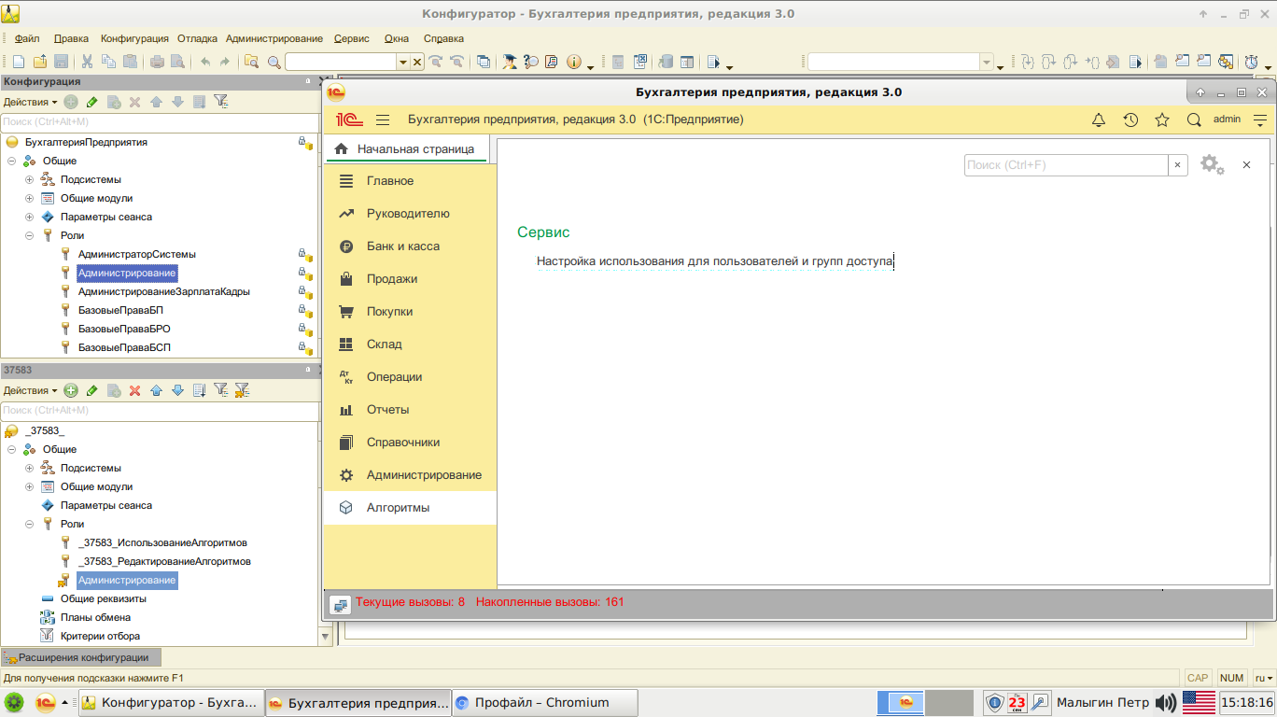Select Критерии отбора in the _37583_ tree
1277x717 pixels.
tap(100, 636)
